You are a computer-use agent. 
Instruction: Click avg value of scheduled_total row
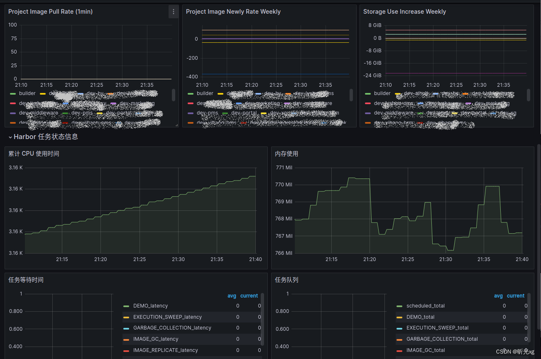504,306
